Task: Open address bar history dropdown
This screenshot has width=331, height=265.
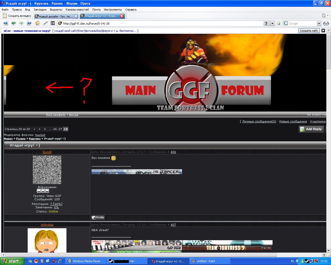Action: [272, 23]
